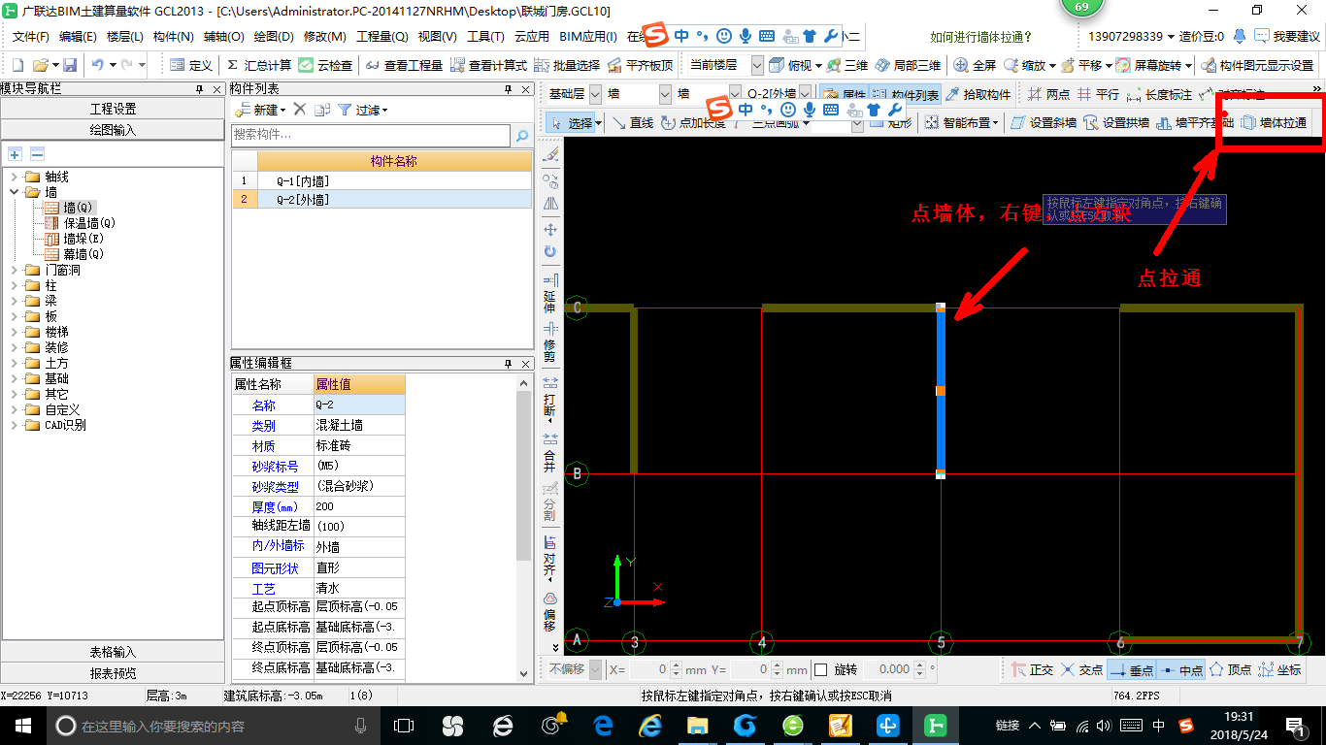Click 局部三维 partial 3D view
Viewport: 1326px width, 745px height.
[x=908, y=65]
